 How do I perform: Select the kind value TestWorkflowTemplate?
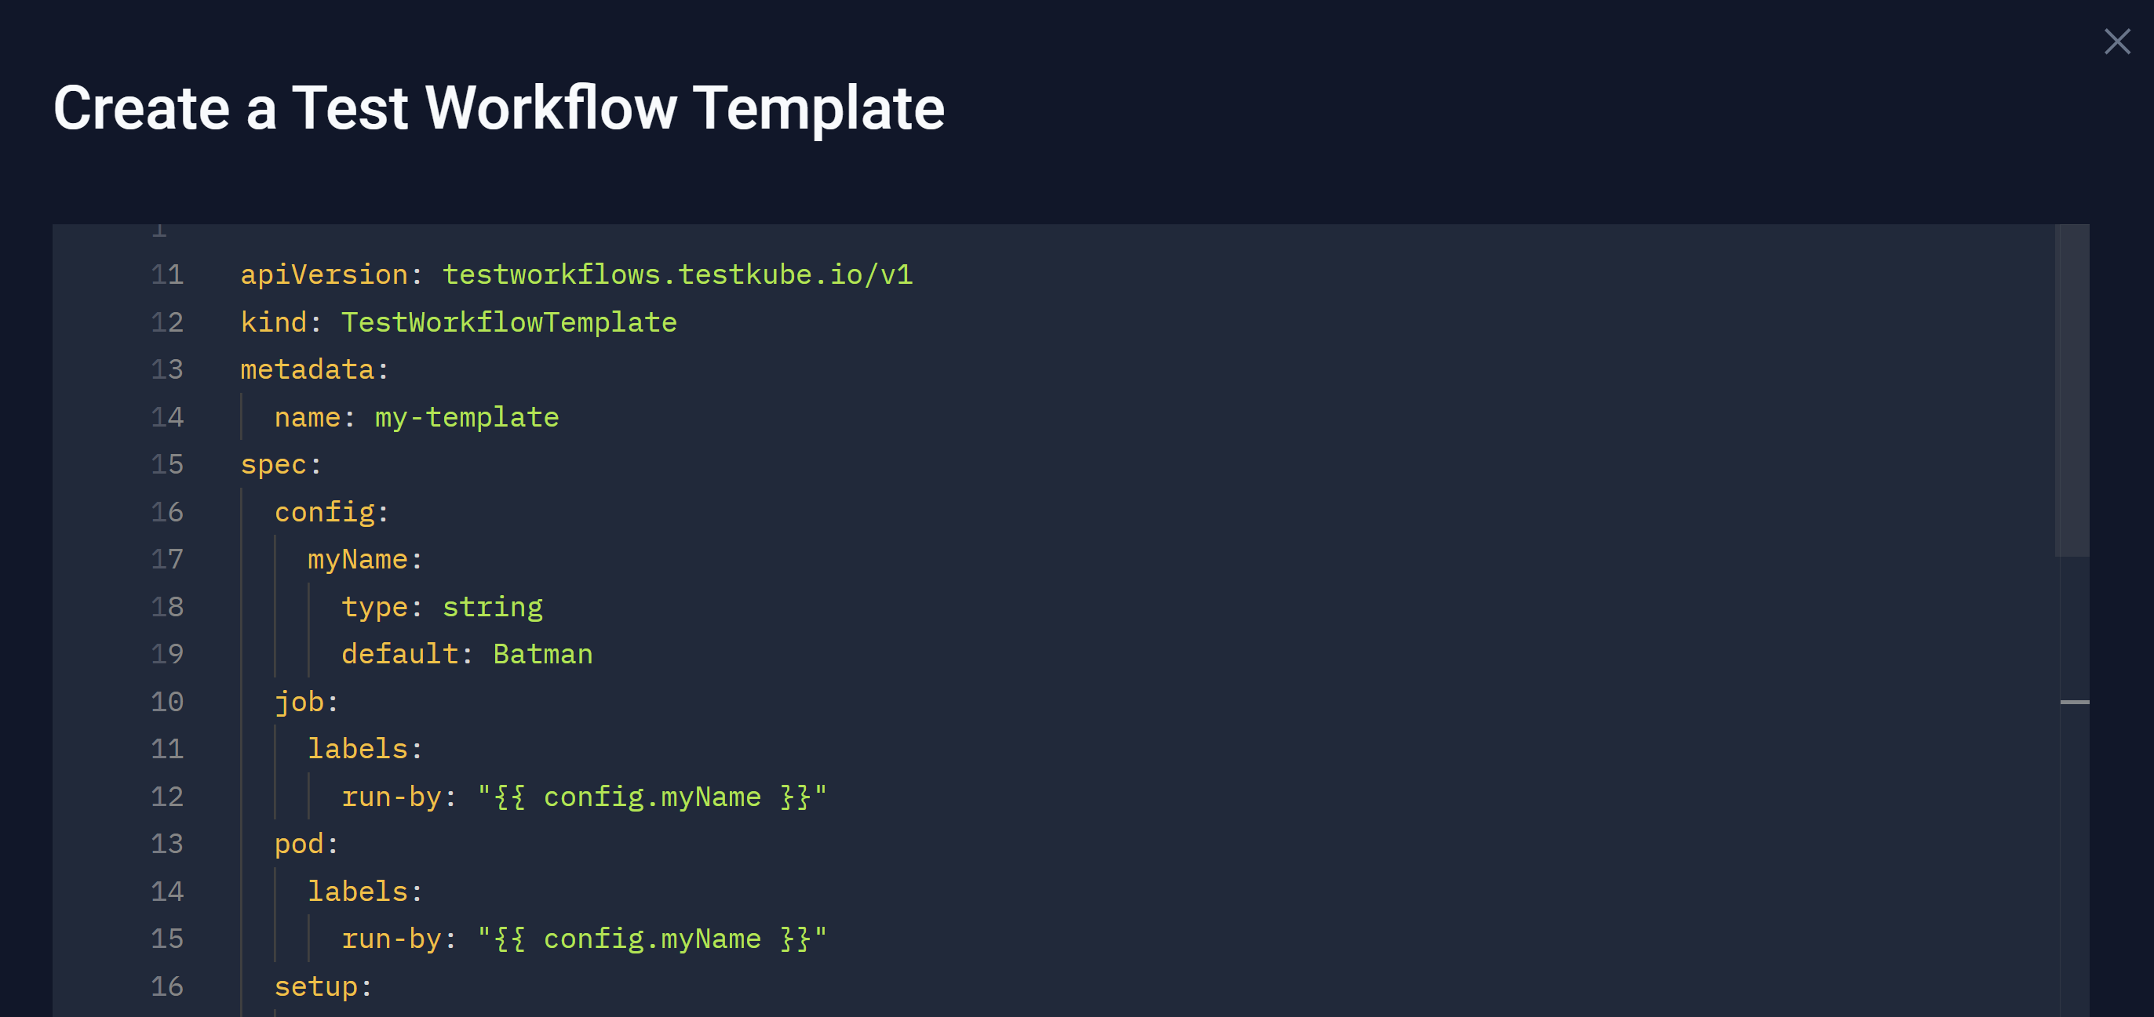pyautogui.click(x=508, y=321)
